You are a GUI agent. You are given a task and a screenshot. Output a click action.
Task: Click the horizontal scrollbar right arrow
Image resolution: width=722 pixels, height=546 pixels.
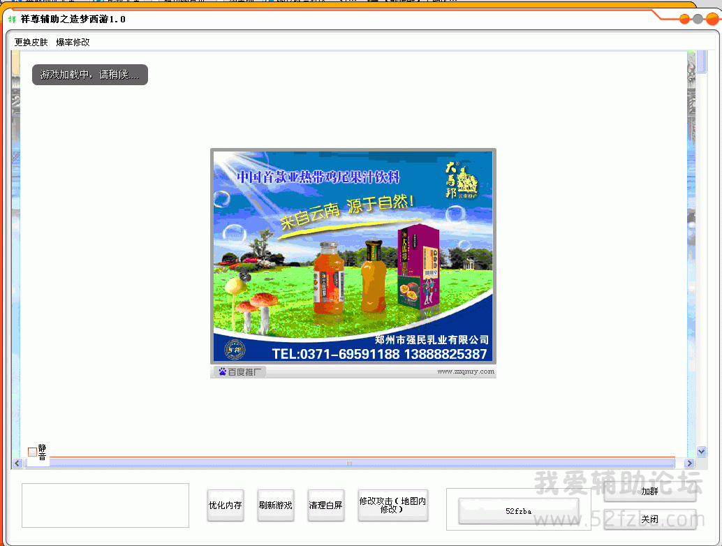[x=690, y=464]
